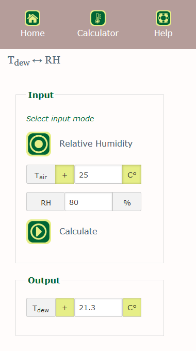Click the RH percent unit box
The image size is (196, 351).
pyautogui.click(x=127, y=202)
